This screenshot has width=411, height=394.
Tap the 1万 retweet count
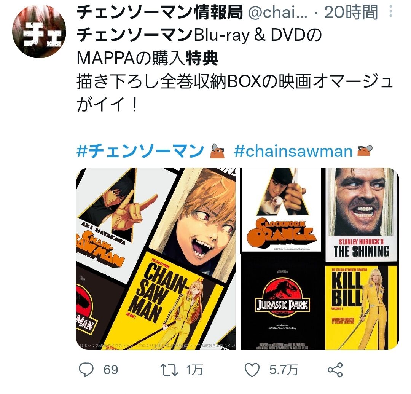point(194,370)
